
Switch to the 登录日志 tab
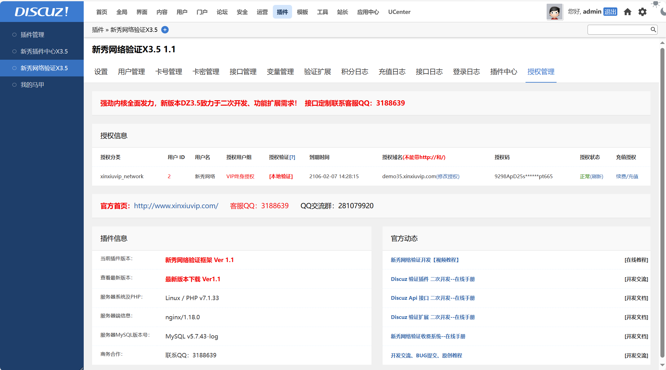[x=466, y=72]
